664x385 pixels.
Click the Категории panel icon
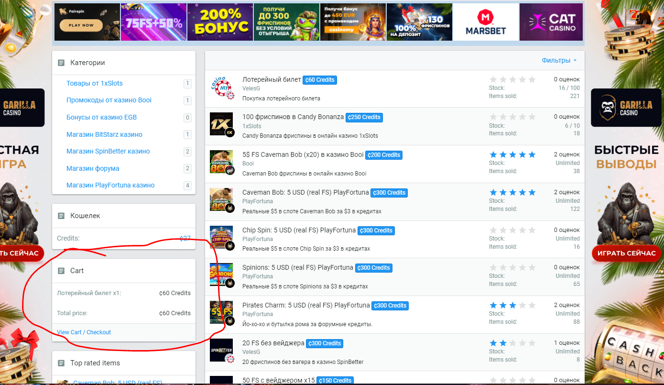point(61,63)
